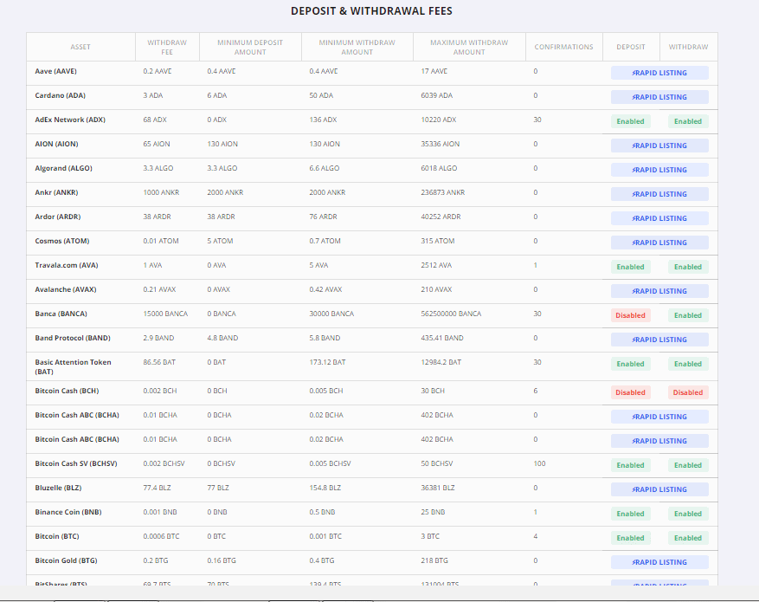Click the 5 ATOM minimum deposit value
Viewport: 759px width, 602px height.
click(220, 241)
